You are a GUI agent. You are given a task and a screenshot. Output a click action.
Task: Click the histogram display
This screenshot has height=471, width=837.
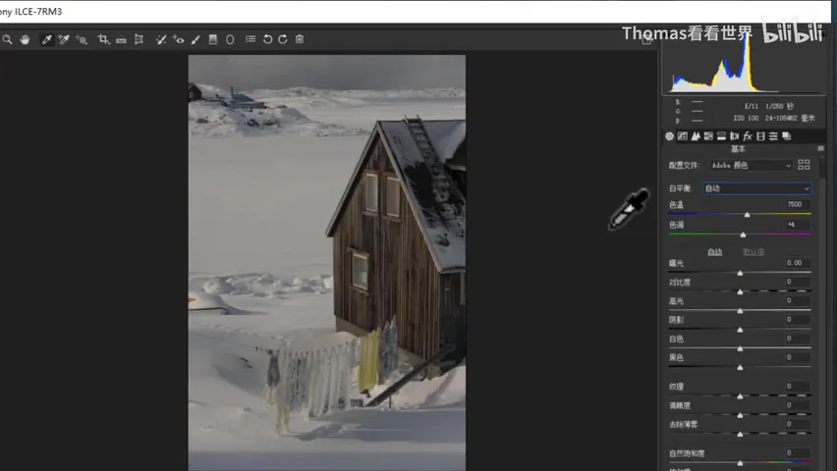[x=743, y=66]
